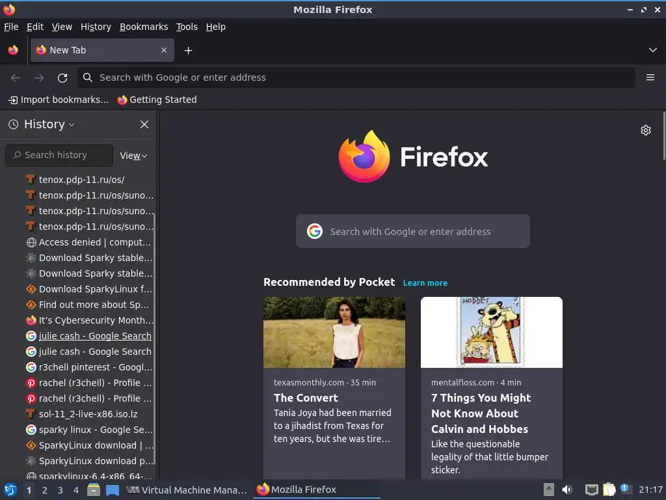The width and height of the screenshot is (666, 500).
Task: Open the hamburger application menu
Action: (x=650, y=77)
